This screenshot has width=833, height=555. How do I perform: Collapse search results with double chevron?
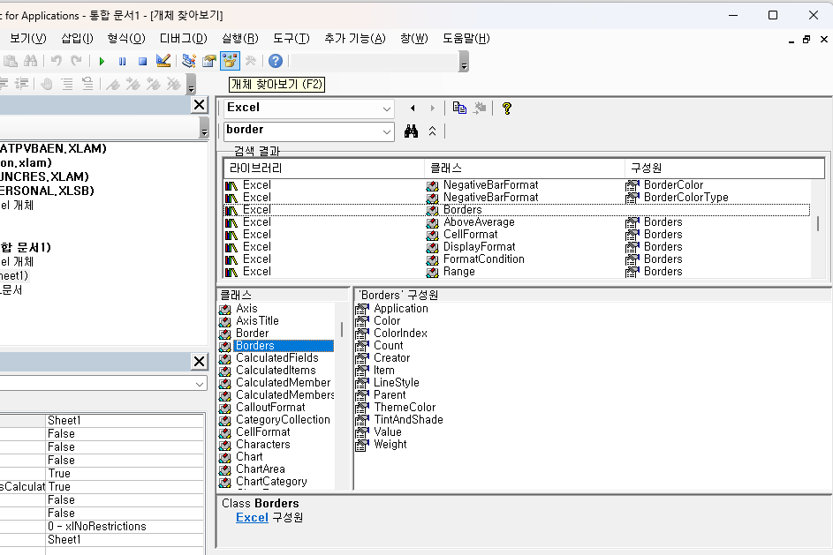coord(433,131)
